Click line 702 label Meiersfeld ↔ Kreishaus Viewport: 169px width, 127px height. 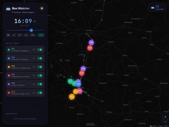pos(20,60)
